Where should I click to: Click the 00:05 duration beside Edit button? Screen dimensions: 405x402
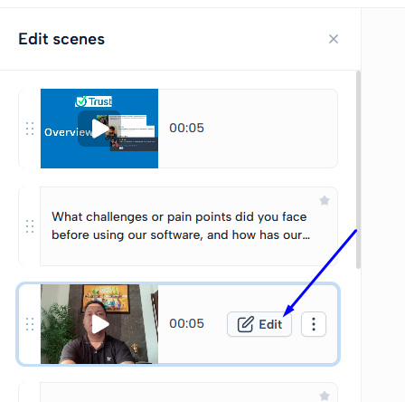coord(186,323)
